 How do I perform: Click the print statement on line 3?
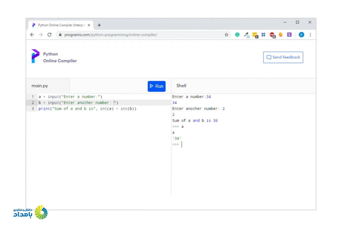coord(87,109)
